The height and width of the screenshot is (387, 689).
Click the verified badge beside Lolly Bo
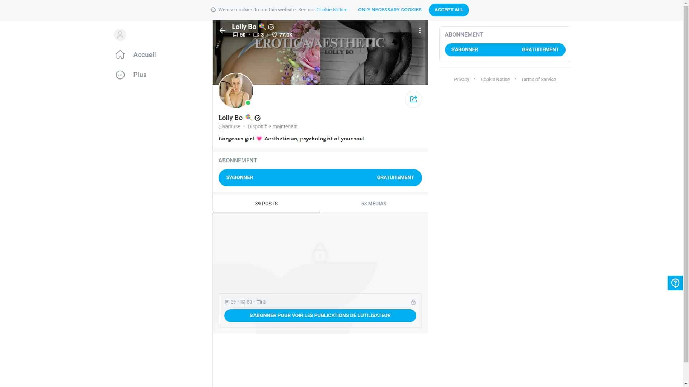coord(257,118)
